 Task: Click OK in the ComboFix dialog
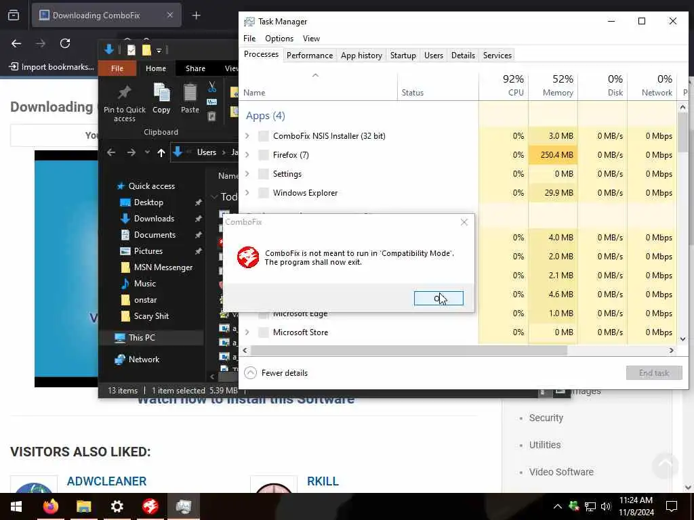point(438,298)
